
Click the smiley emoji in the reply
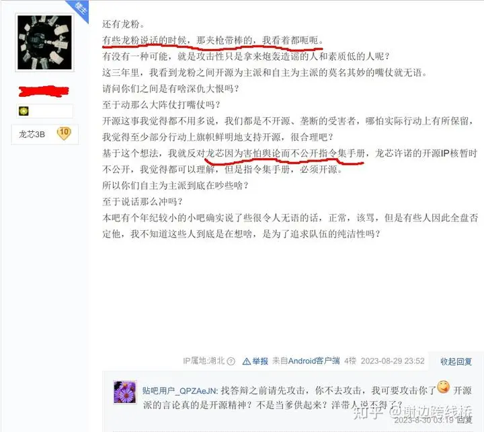click(443, 386)
